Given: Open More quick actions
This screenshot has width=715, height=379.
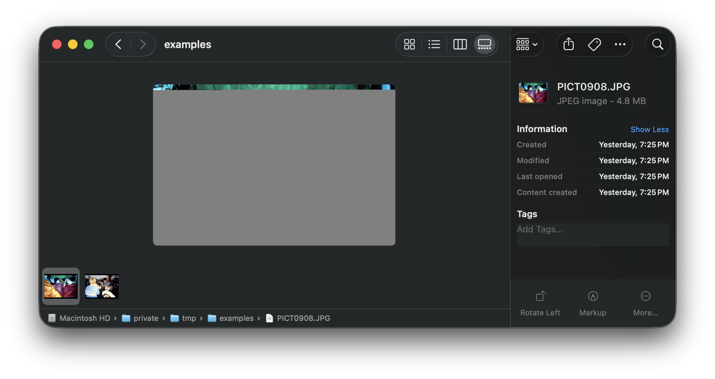Looking at the screenshot, I should [645, 303].
